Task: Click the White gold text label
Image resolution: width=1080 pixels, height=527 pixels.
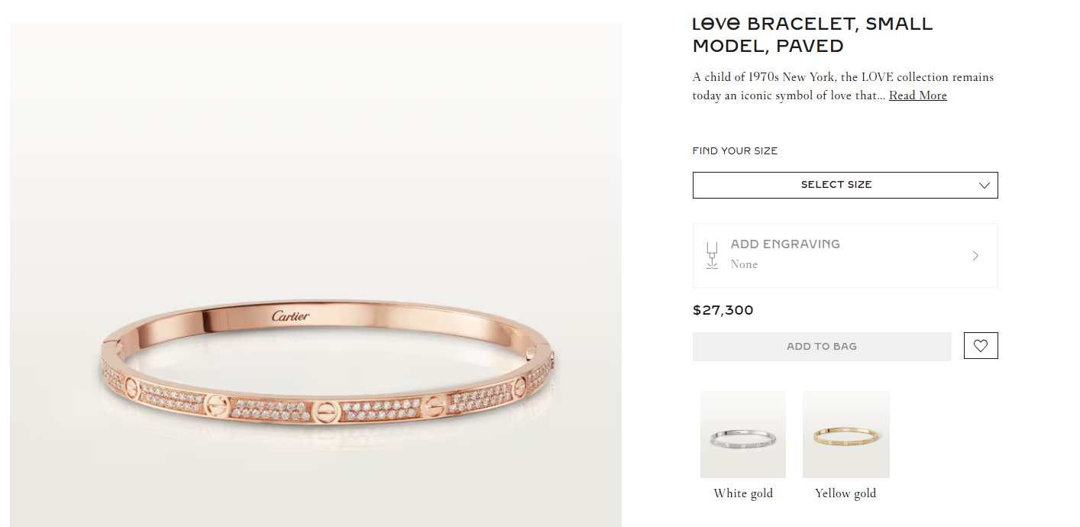Action: (x=743, y=493)
